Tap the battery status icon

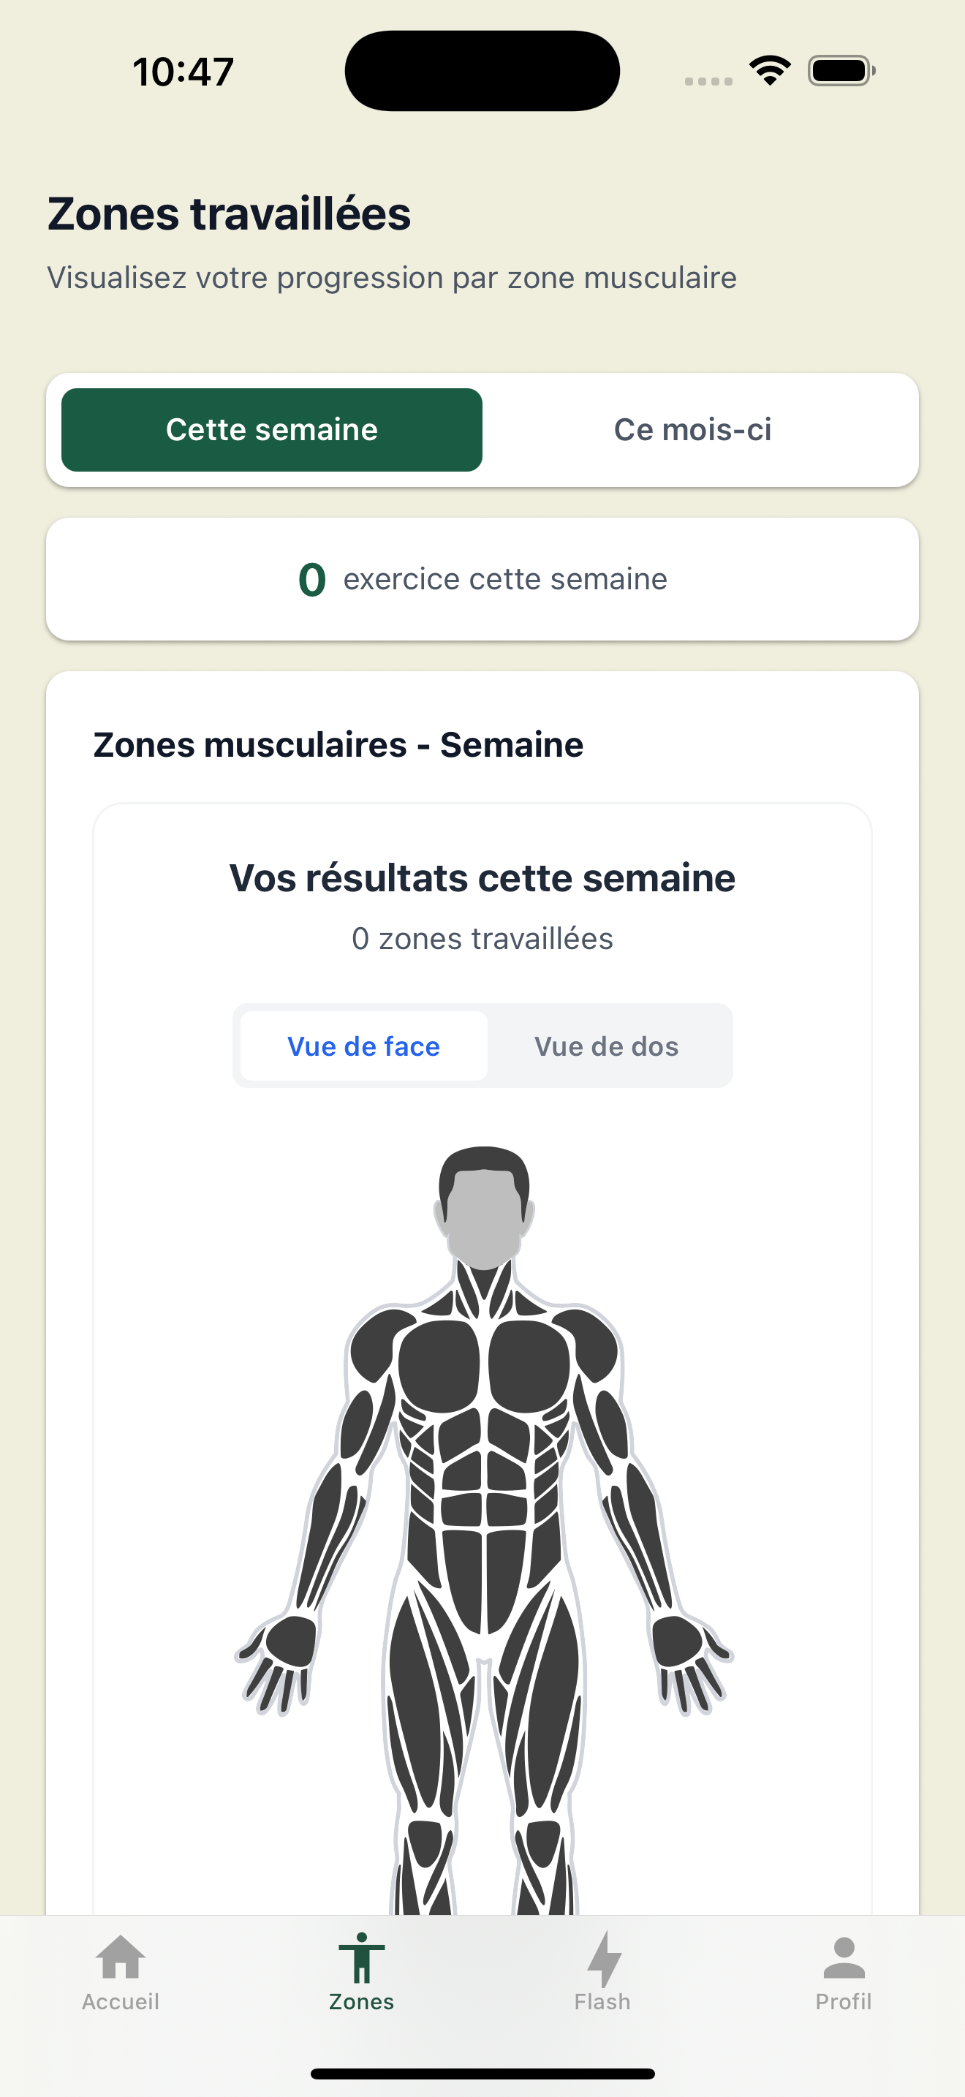[x=841, y=71]
